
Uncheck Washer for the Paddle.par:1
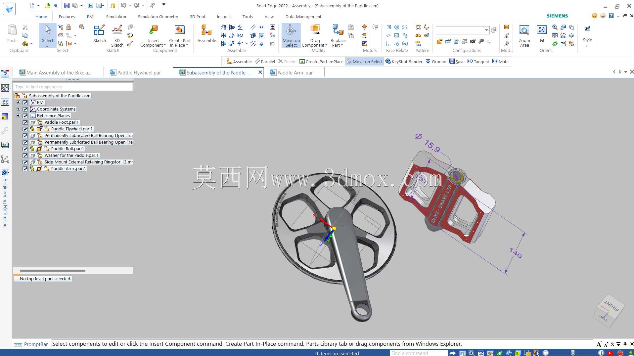[25, 156]
